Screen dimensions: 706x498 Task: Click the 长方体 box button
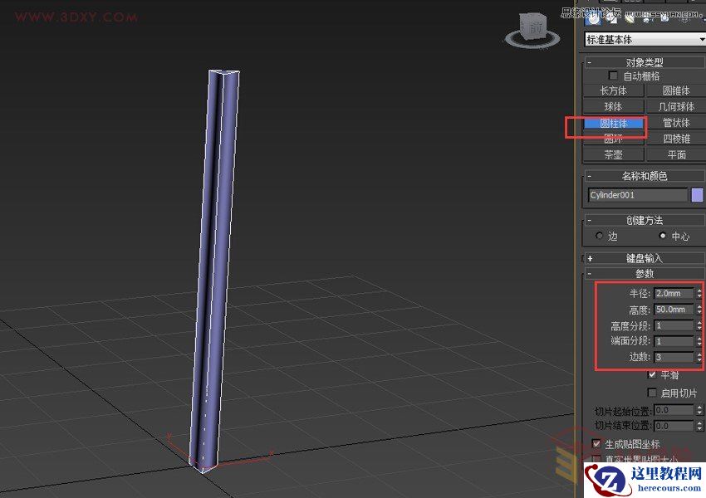point(613,90)
